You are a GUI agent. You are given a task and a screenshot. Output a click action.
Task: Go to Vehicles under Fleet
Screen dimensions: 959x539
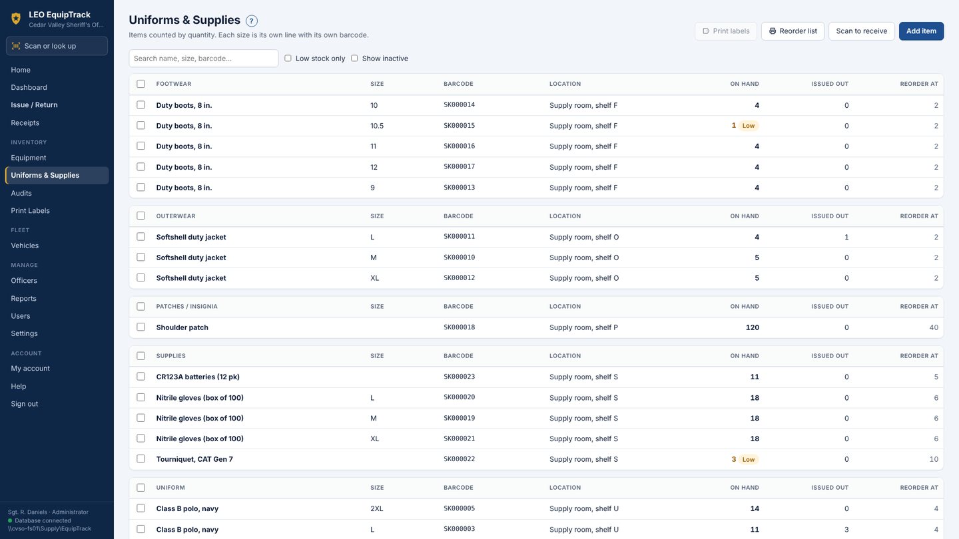tap(57, 246)
